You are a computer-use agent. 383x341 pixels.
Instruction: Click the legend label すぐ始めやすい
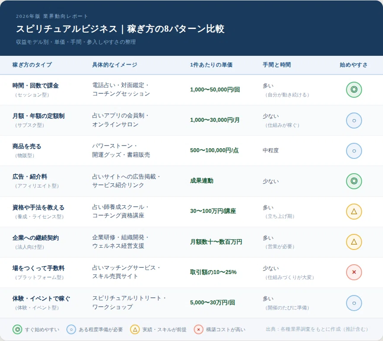42,330
